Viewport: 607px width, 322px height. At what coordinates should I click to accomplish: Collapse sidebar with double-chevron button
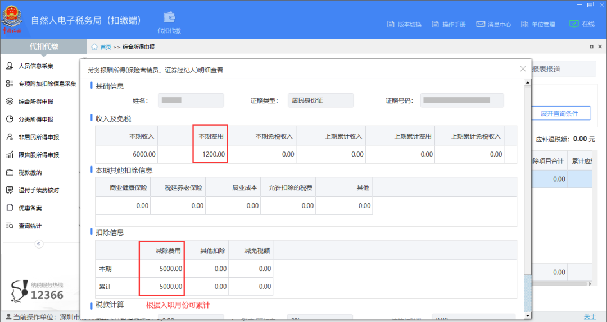[39, 244]
